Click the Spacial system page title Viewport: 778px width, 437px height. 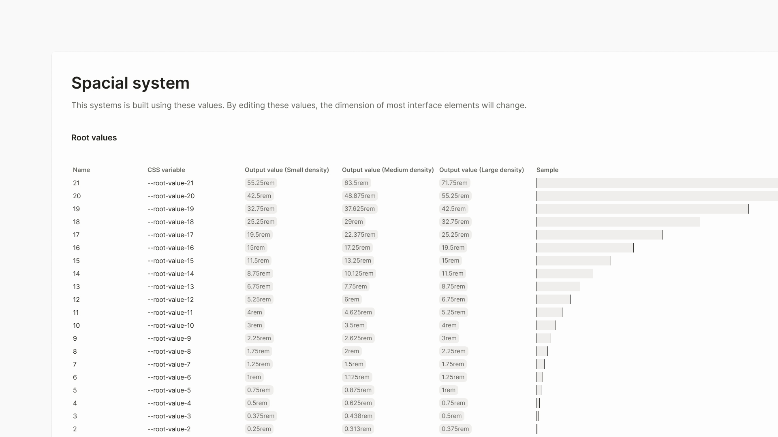130,83
